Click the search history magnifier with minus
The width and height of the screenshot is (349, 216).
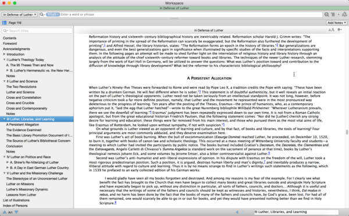326,15
